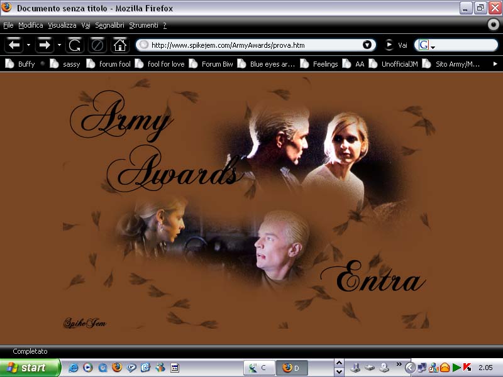This screenshot has height=377, width=503.
Task: Go back with the Back arrow button
Action: click(x=14, y=45)
